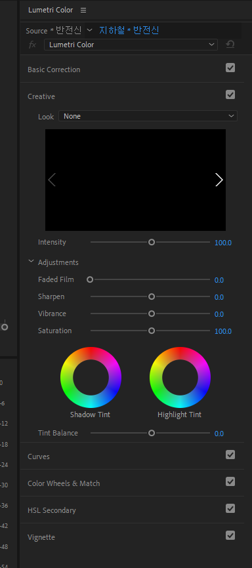Click the Look preview thumbnail
Image resolution: width=252 pixels, height=568 pixels.
pos(135,180)
